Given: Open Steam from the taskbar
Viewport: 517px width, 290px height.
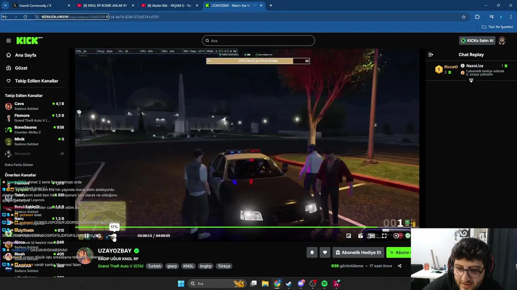Looking at the screenshot, I should point(289,284).
